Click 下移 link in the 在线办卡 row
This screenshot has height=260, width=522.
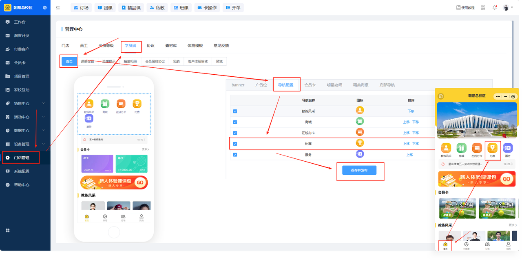[x=415, y=133]
